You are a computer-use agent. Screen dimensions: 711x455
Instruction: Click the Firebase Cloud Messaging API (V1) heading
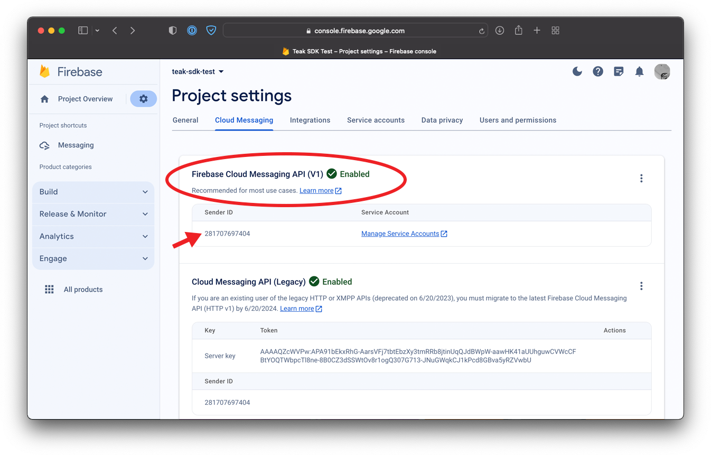257,174
